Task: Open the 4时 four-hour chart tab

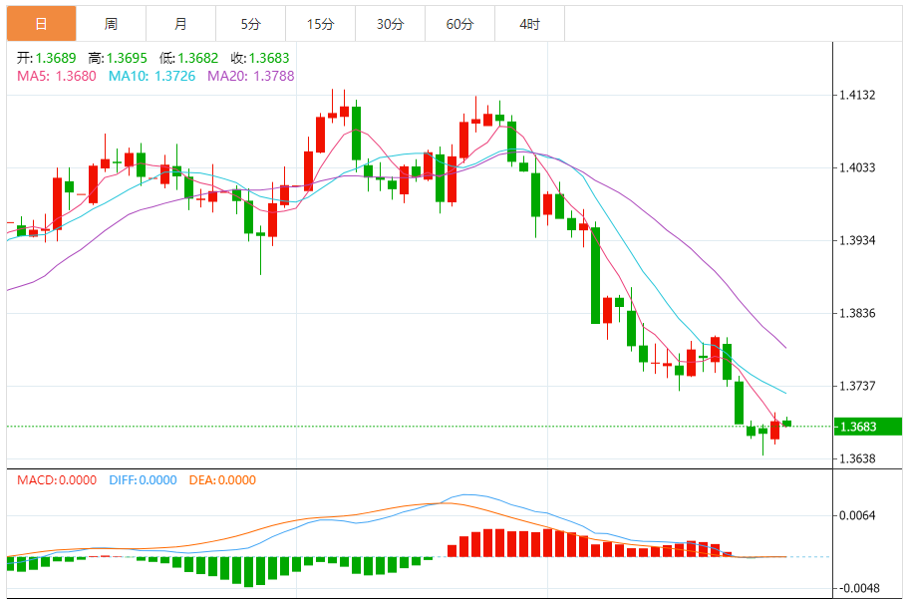Action: click(x=529, y=24)
